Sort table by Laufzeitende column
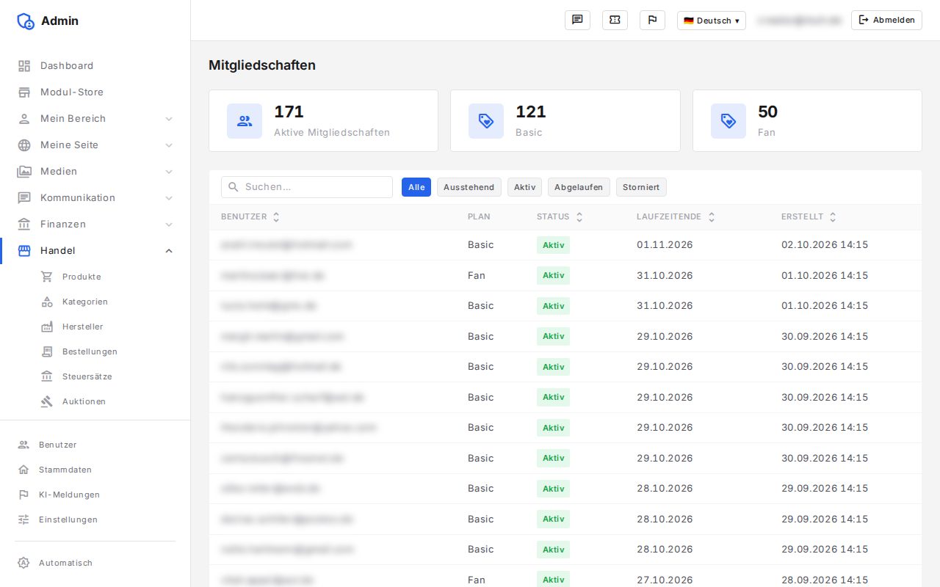Image resolution: width=940 pixels, height=587 pixels. coord(676,217)
